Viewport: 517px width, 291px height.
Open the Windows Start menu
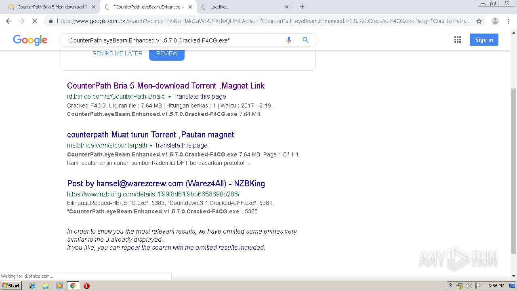11,286
